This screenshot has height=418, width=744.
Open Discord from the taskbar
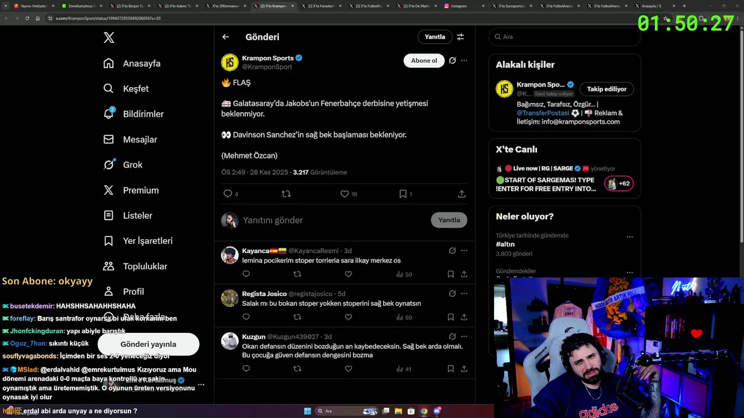pyautogui.click(x=437, y=411)
